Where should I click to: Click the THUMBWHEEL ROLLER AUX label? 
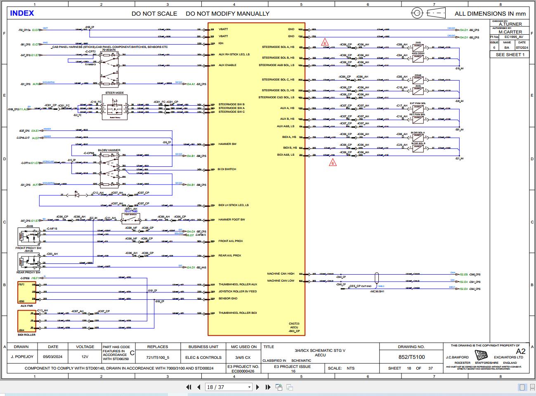[238, 285]
